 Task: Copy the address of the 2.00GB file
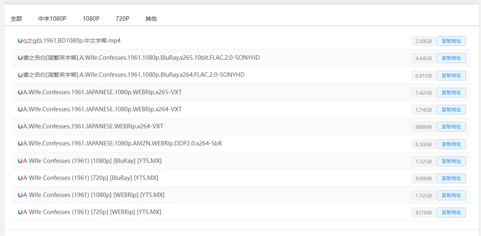point(451,41)
